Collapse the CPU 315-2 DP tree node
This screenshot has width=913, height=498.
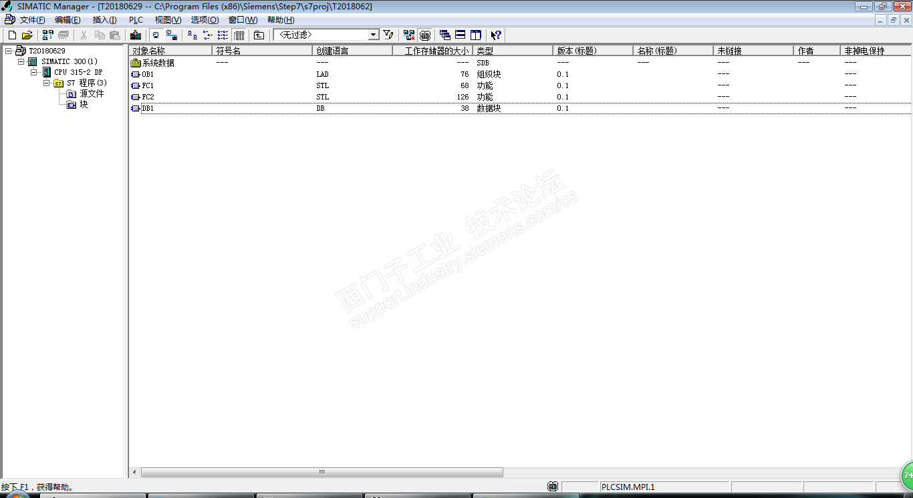(33, 72)
